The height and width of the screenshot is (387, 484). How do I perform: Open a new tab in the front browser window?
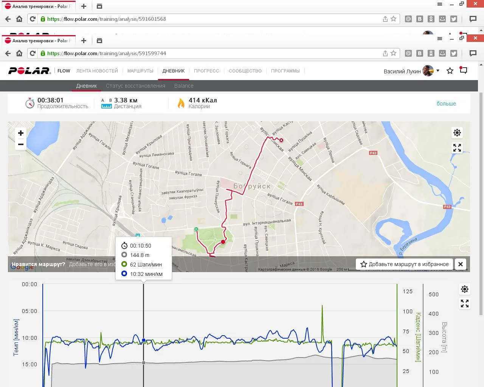pos(84,40)
